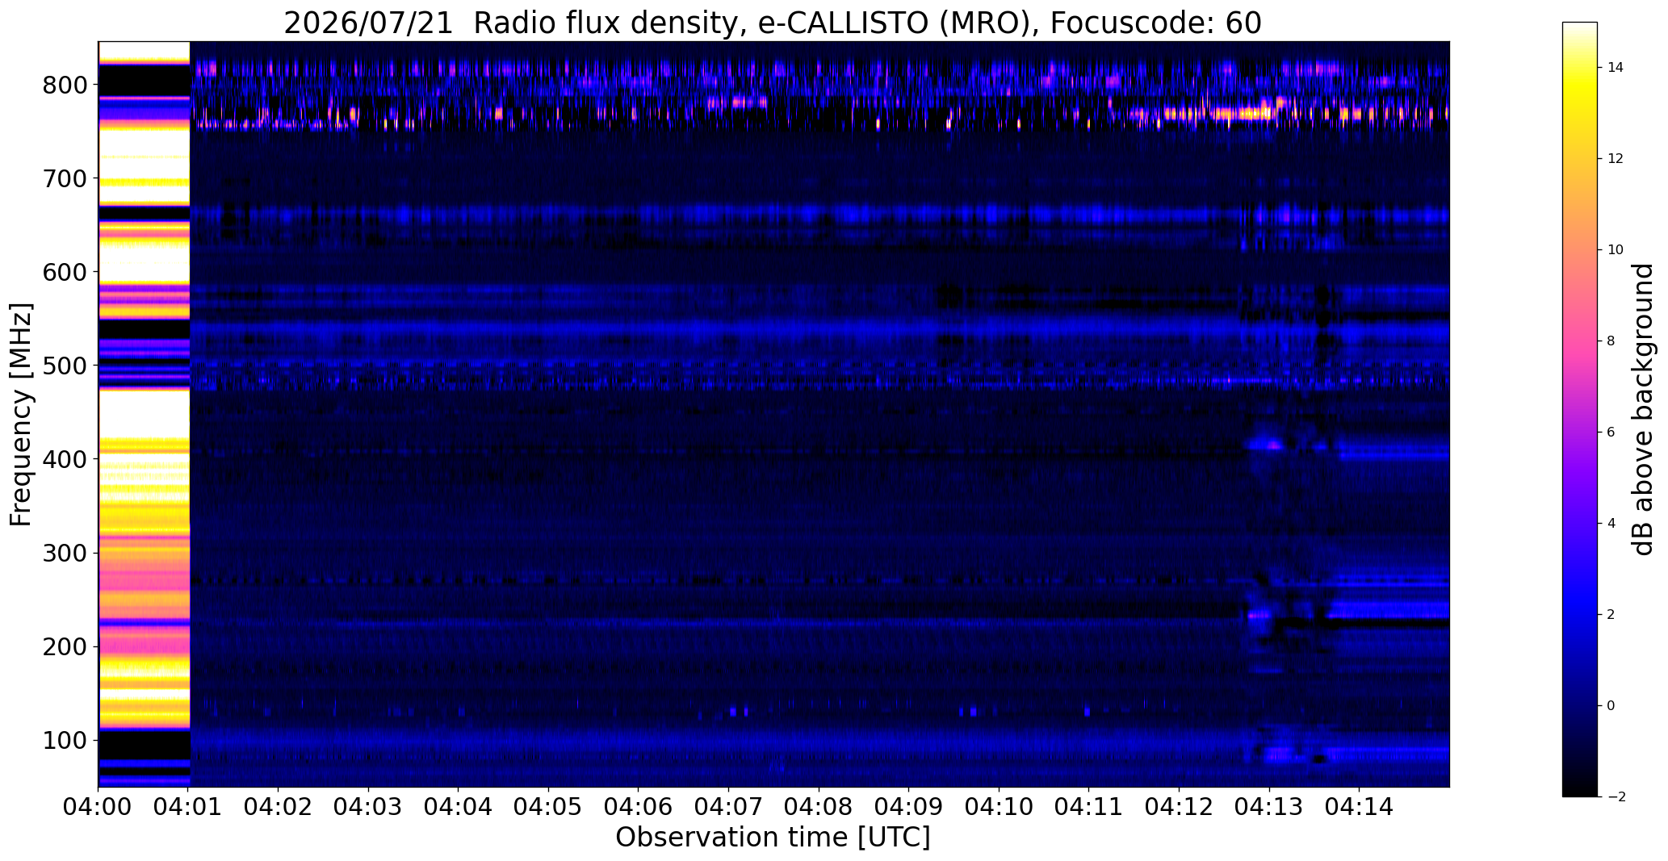
Task: Click the pink region near colorbar value 8
Action: click(1579, 341)
